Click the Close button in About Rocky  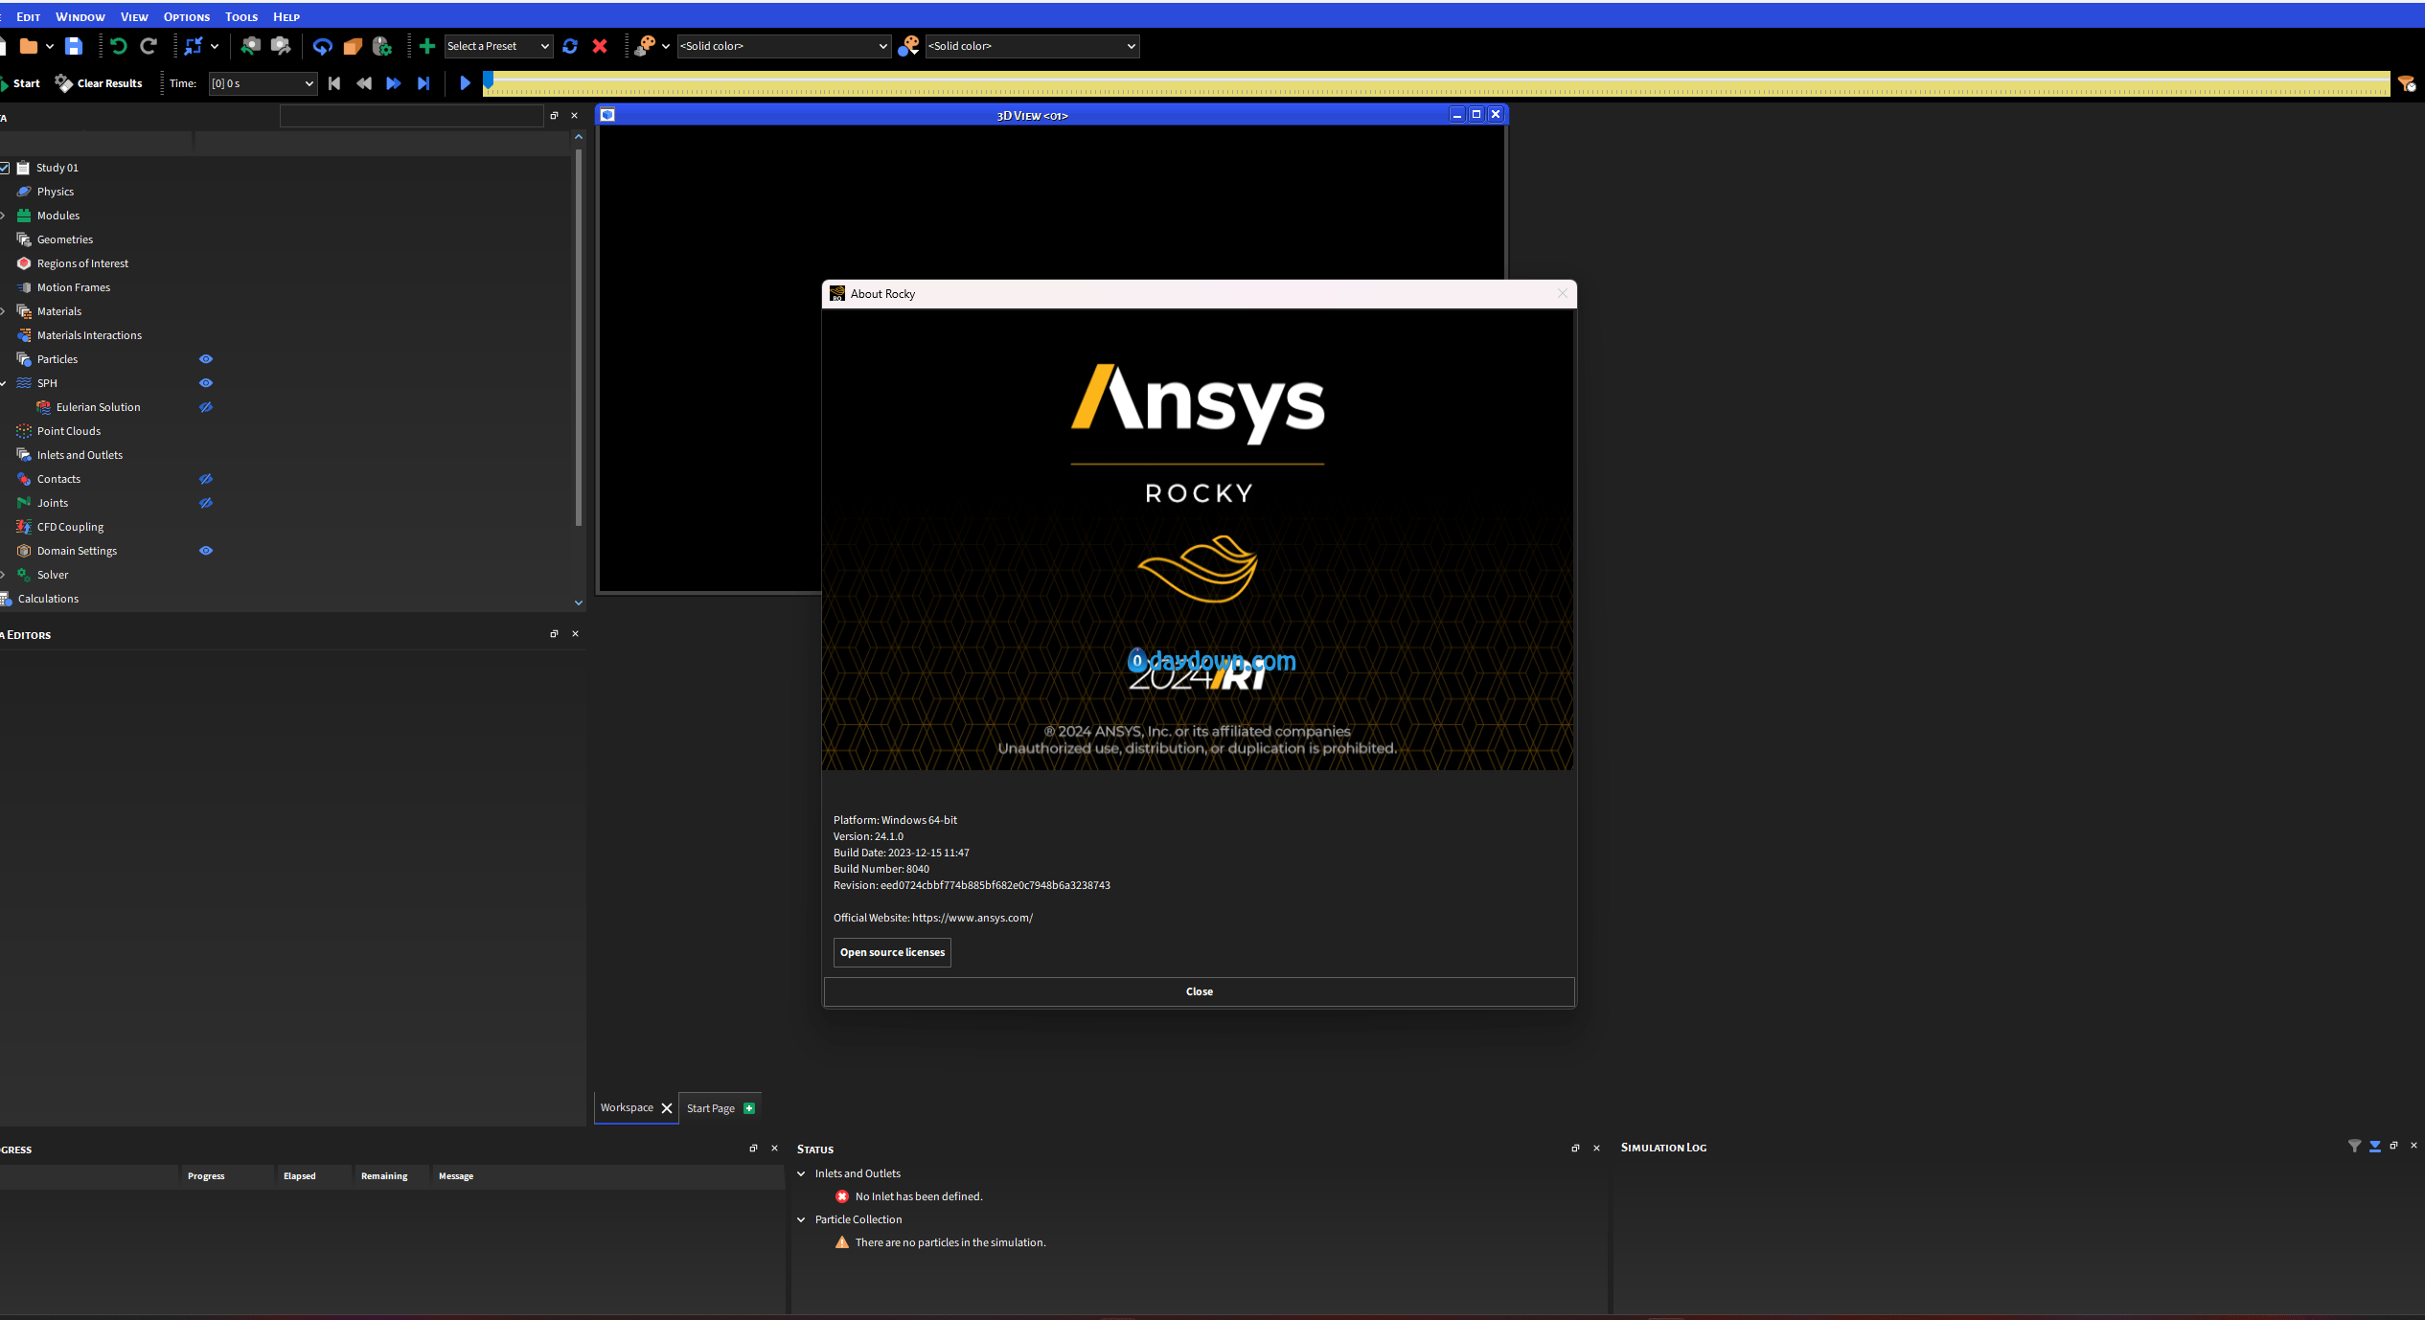coord(1199,991)
